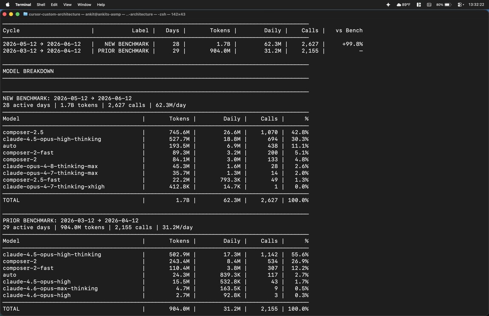
Task: Click the 1,142 calls value
Action: 269,255
